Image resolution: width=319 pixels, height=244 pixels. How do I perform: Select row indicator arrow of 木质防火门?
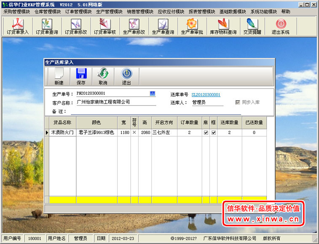[x=47, y=133]
